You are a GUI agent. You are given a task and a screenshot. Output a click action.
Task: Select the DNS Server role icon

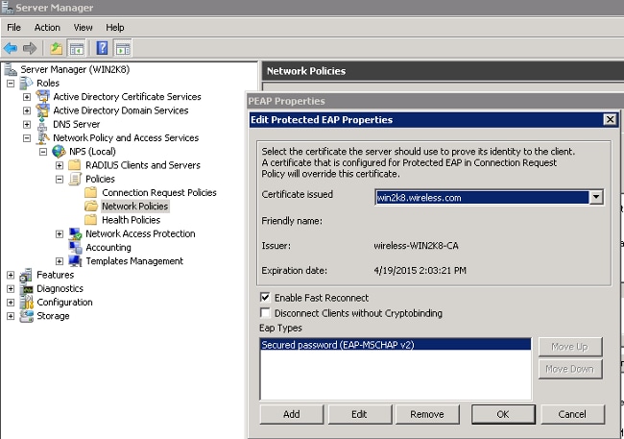point(43,124)
